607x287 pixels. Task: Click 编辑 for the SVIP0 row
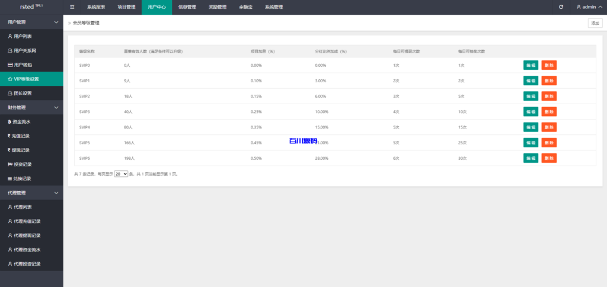[531, 65]
